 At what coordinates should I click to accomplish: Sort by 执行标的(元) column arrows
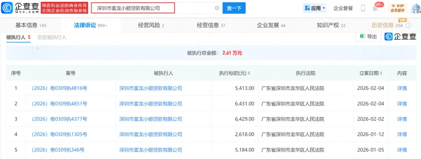tap(249, 73)
